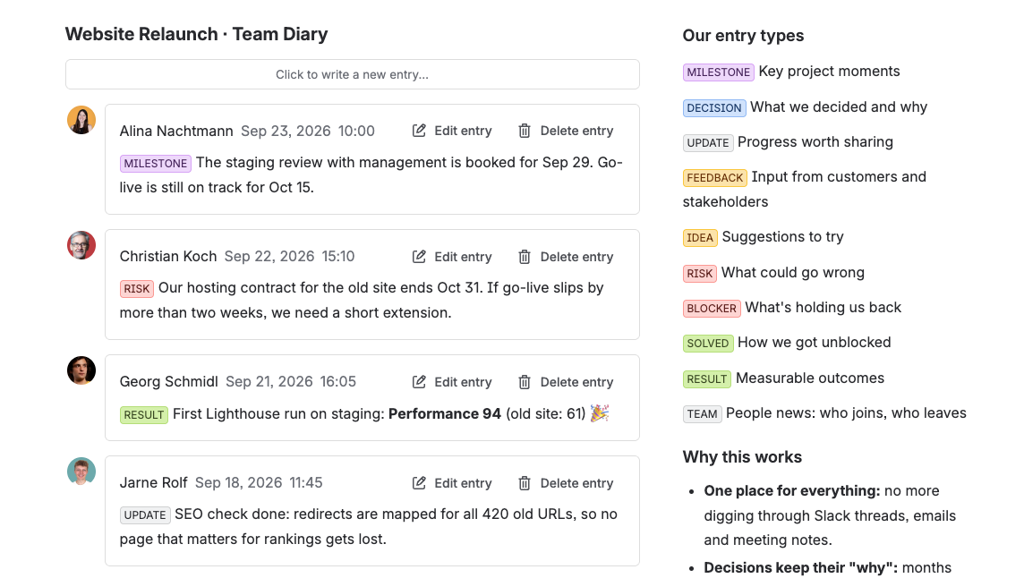Click the trash icon on Jarne Rolf's entry
The image size is (1024, 578).
pyautogui.click(x=525, y=483)
